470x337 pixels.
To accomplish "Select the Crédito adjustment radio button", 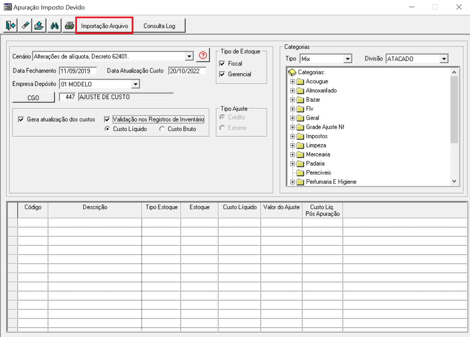I will coord(222,117).
